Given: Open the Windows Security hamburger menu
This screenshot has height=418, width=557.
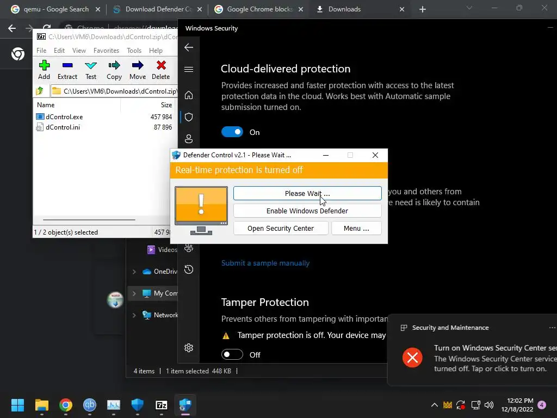Looking at the screenshot, I should (189, 69).
